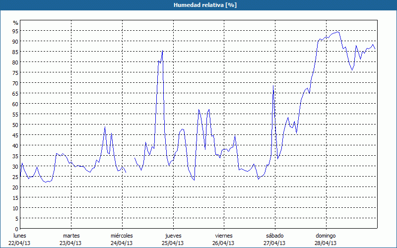Click the "domingo" day label
Viewport: 397px width, 248px height.
[x=326, y=236]
